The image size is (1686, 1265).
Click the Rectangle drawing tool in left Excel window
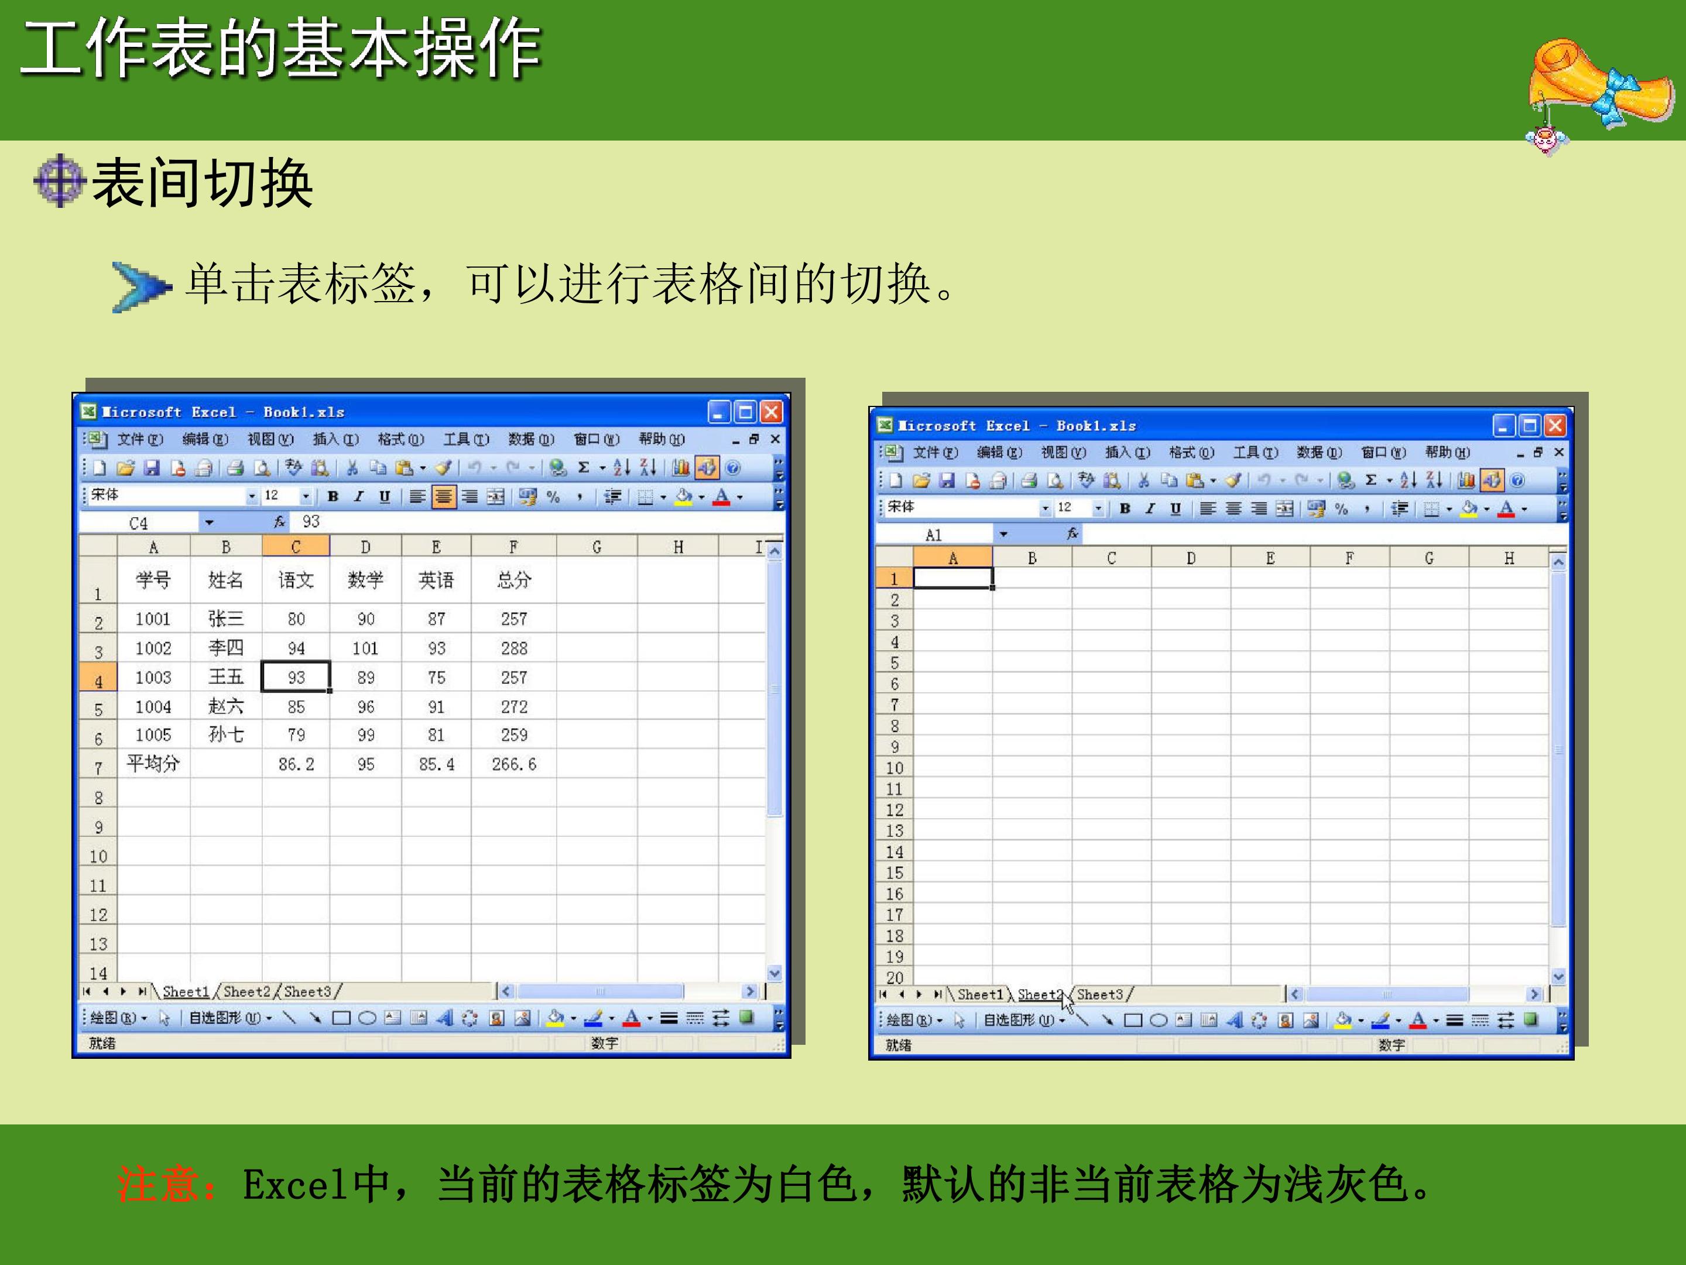tap(341, 1018)
